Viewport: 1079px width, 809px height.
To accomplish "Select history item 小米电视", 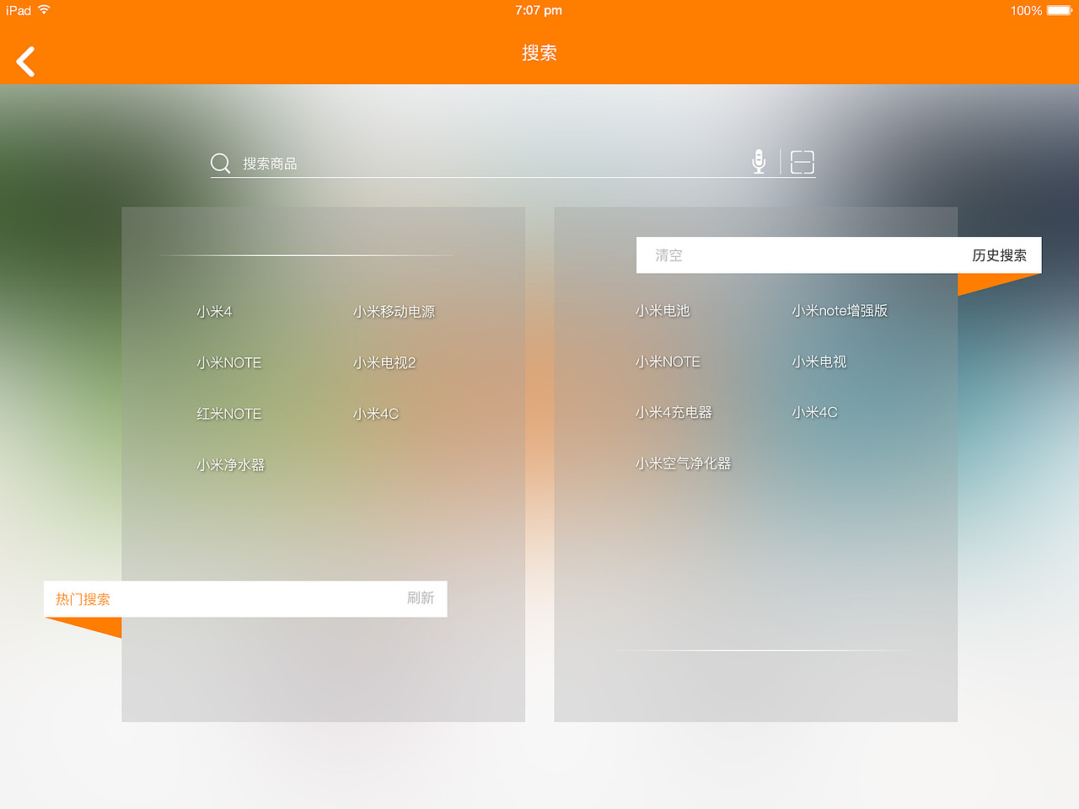I will [819, 362].
